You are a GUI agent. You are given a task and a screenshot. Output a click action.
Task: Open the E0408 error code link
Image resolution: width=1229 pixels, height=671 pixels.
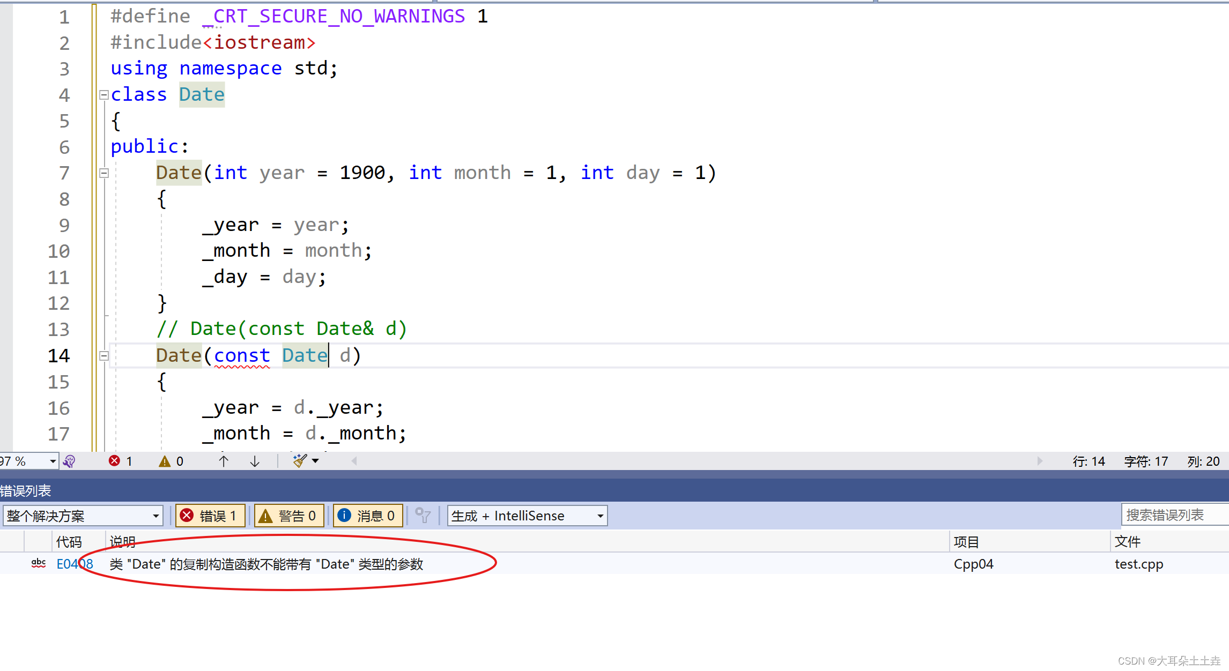click(75, 564)
